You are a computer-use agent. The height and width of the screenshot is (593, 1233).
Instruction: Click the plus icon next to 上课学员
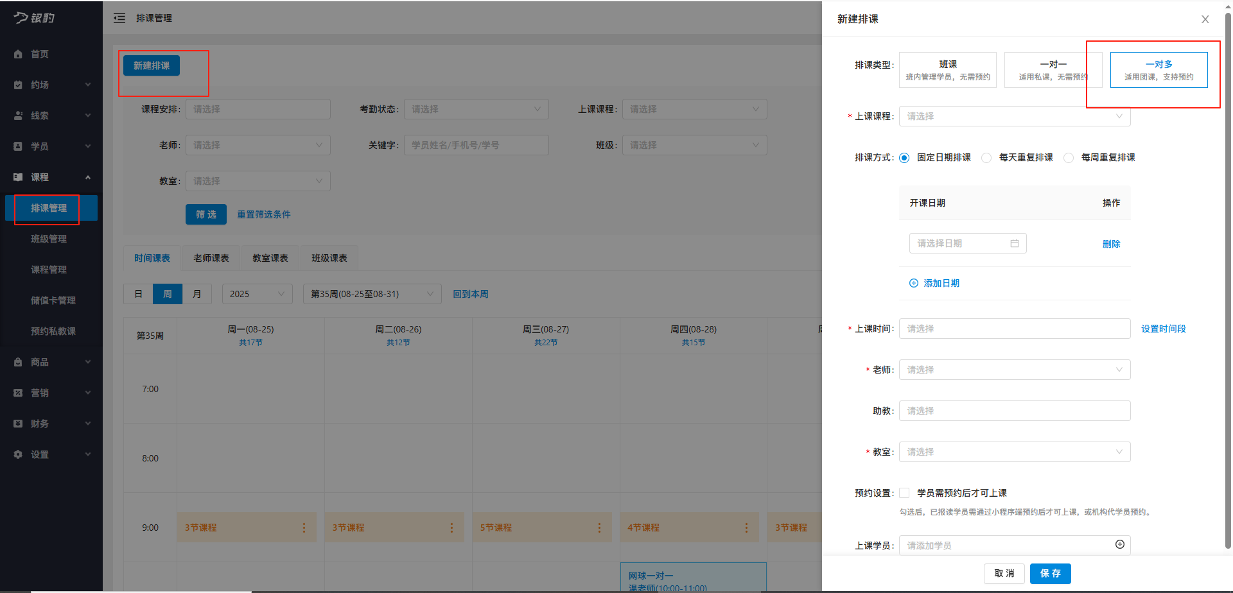1121,544
